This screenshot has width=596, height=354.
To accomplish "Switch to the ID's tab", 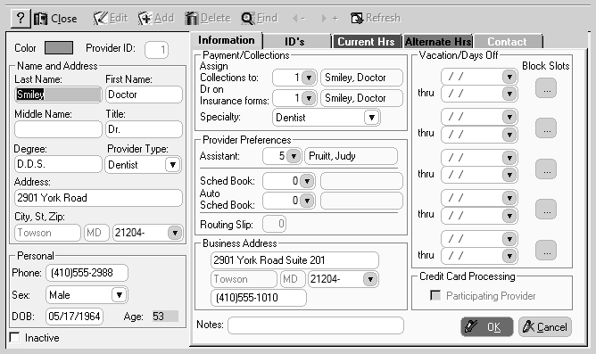I will tap(296, 41).
